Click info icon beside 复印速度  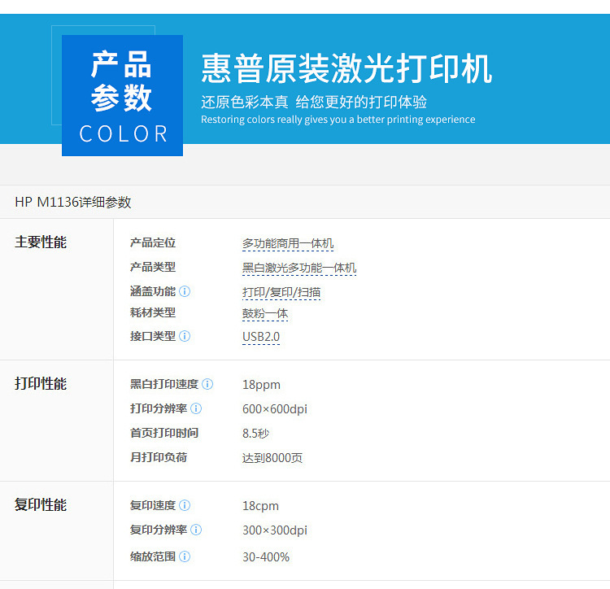[185, 505]
